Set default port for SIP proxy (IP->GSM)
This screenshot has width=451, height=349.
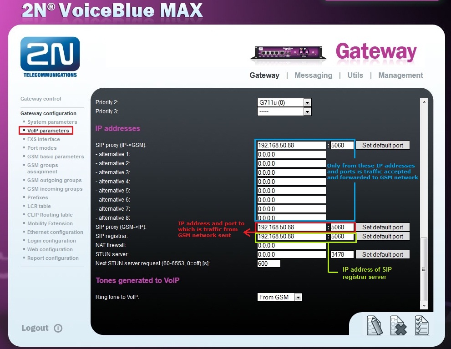[x=382, y=146]
